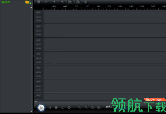Open the third track's L/R pan control
Screen dimensions: 166x114
pyautogui.click(x=38, y=49)
